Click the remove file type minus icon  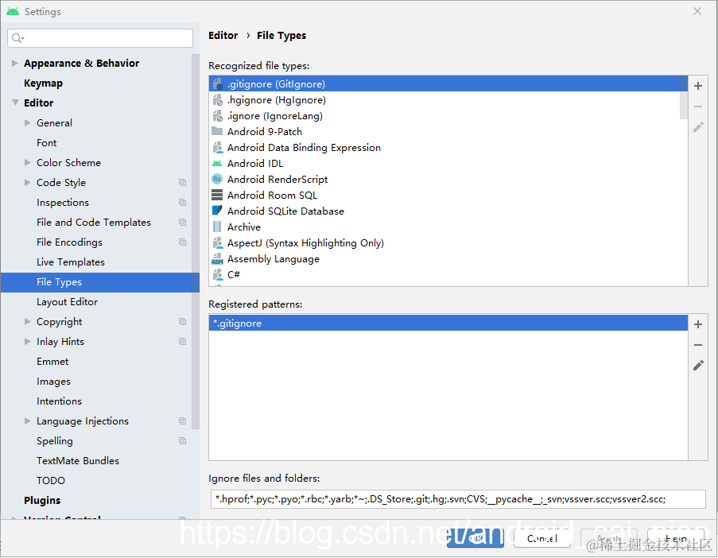pyautogui.click(x=698, y=107)
